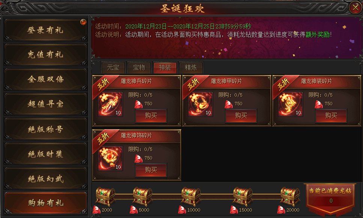
Task: Click the 屠龙神兵碎片 item icon
Action: pyautogui.click(x=110, y=104)
